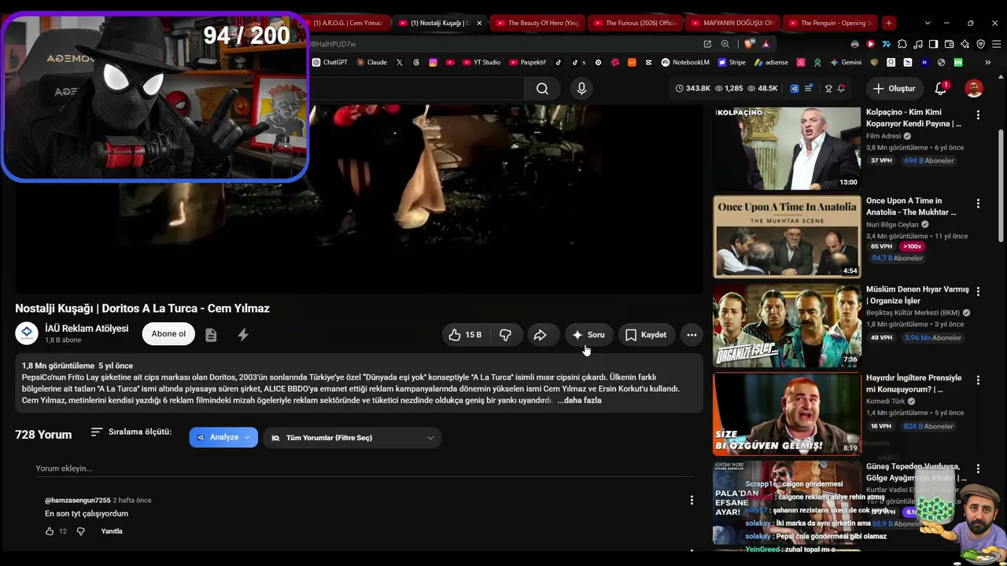Click the YouTube search magnifier button
This screenshot has width=1007, height=566.
542,89
